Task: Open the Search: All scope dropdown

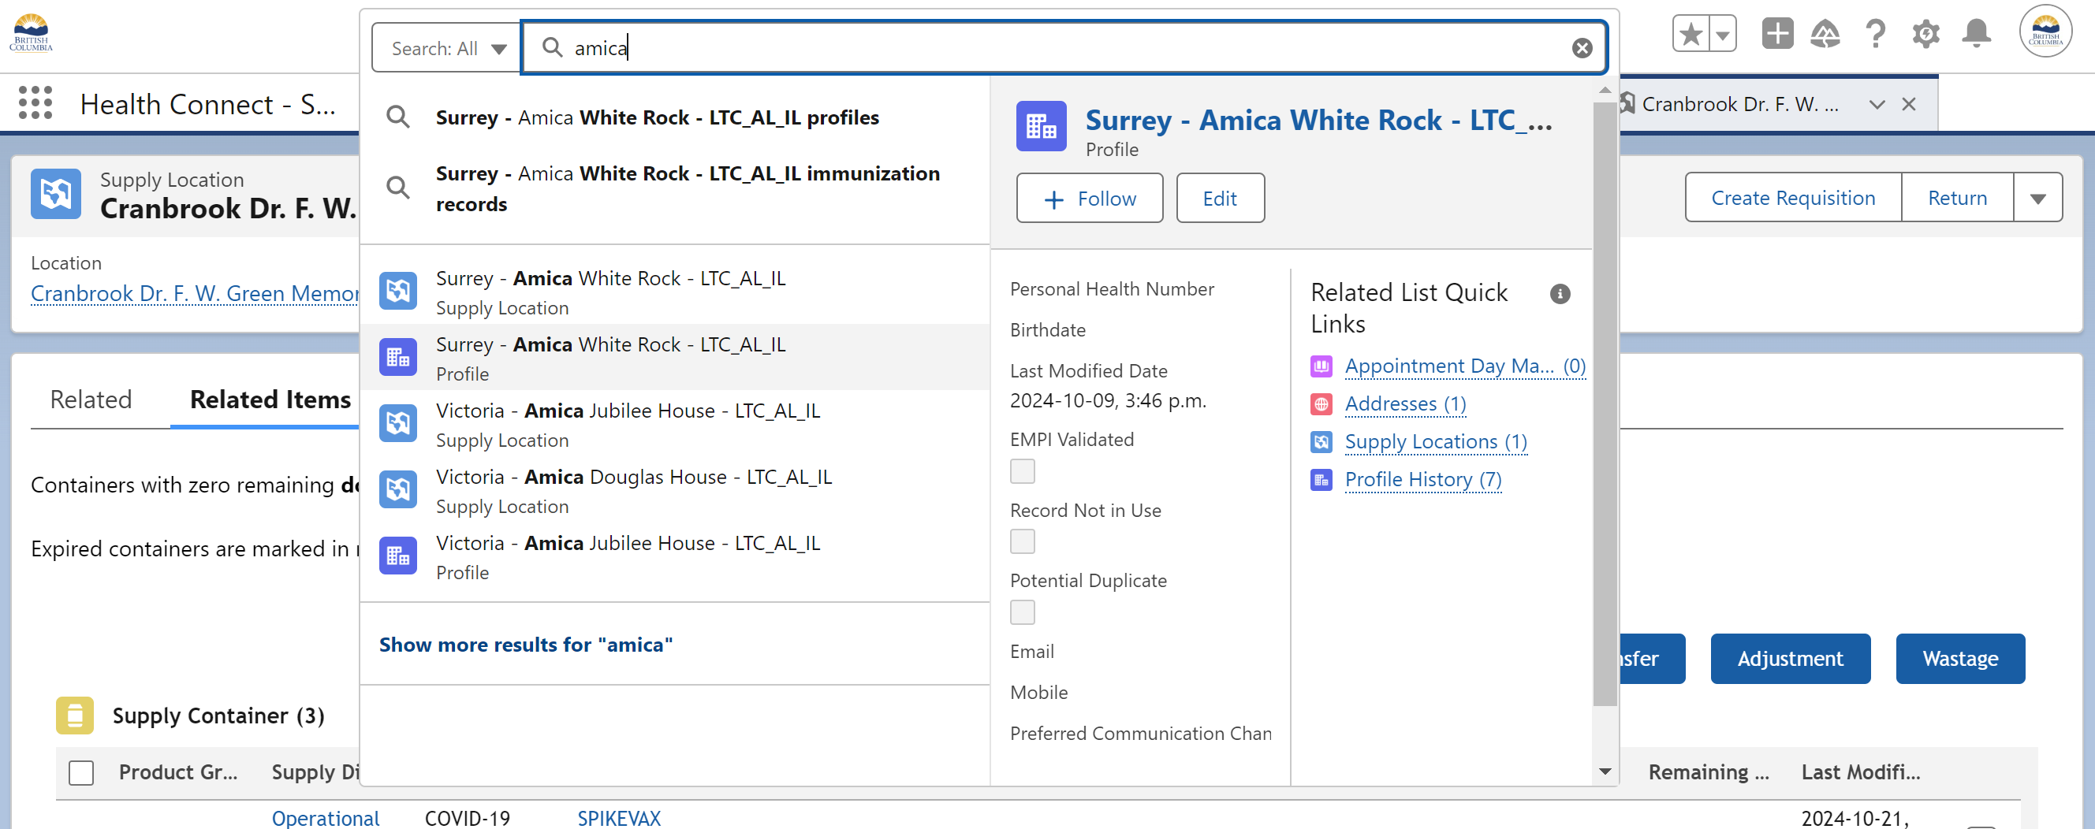Action: [446, 48]
